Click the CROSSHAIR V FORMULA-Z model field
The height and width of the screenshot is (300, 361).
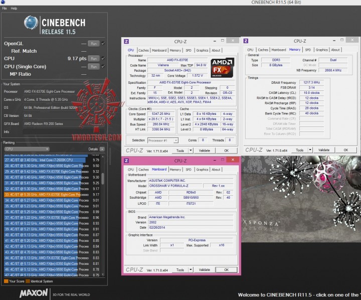pos(175,186)
